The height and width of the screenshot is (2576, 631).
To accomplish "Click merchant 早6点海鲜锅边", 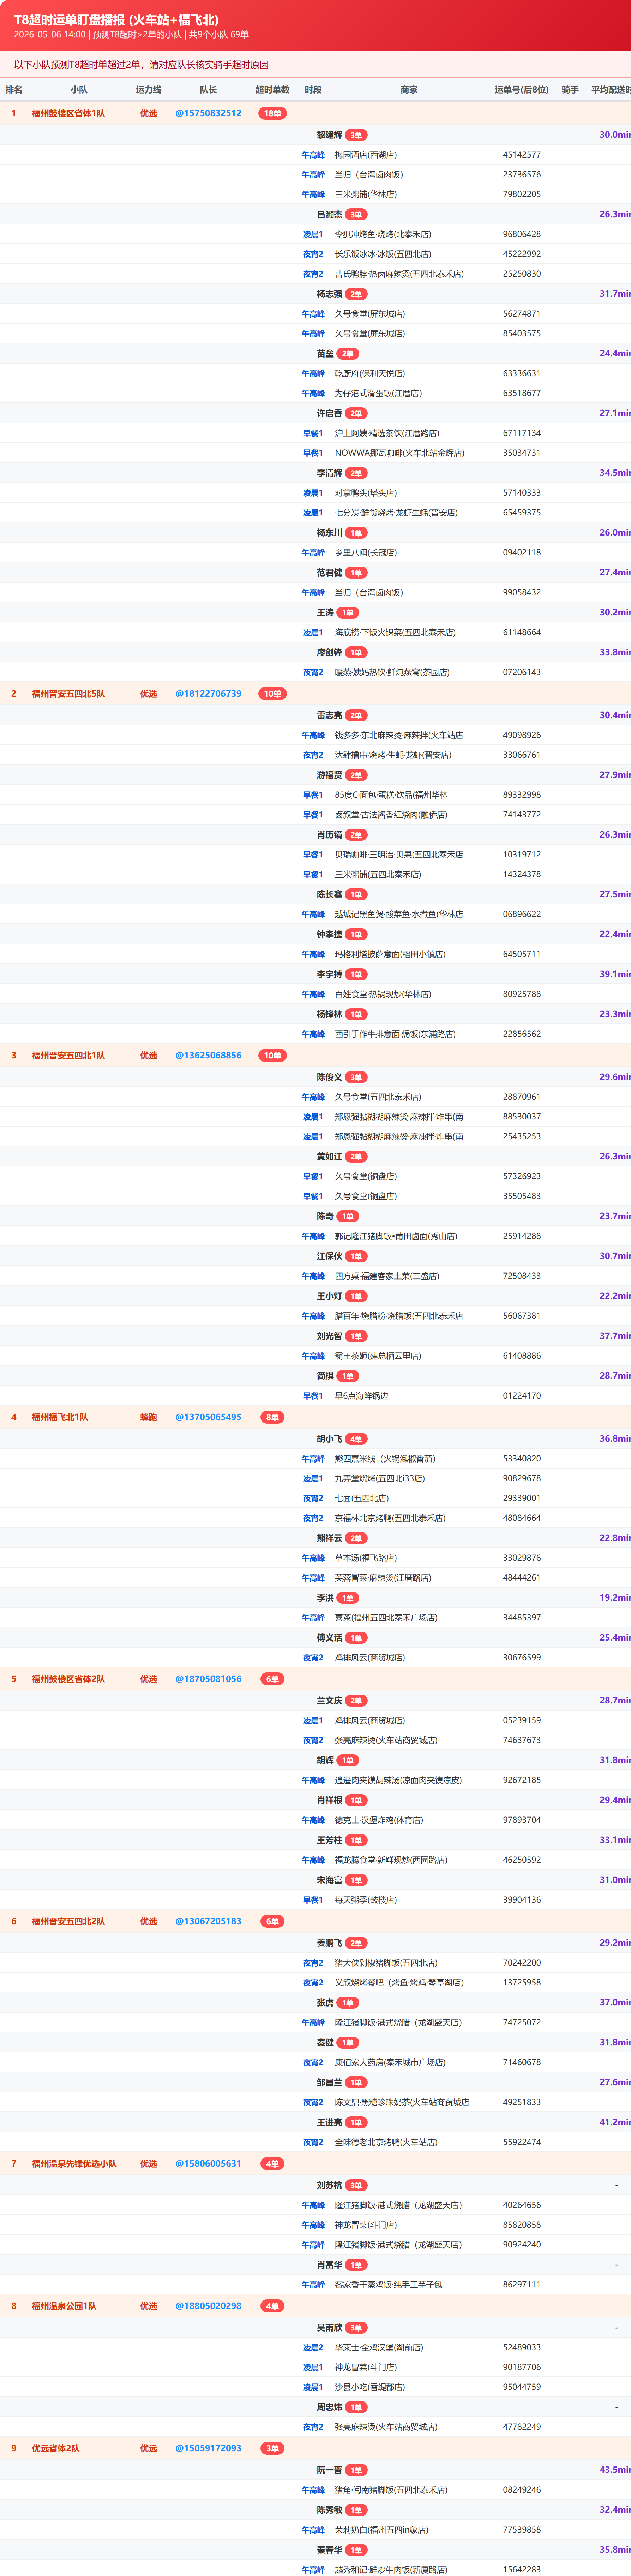I will coord(361,1396).
